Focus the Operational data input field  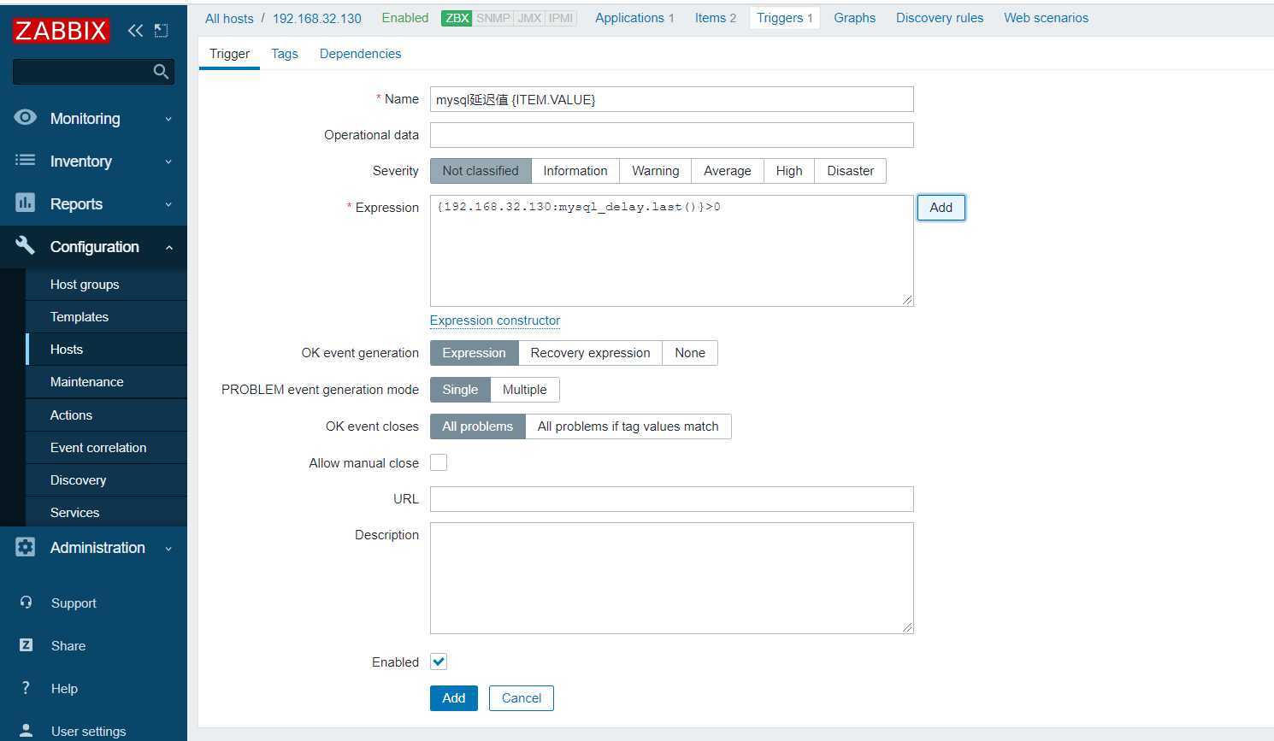(x=671, y=135)
